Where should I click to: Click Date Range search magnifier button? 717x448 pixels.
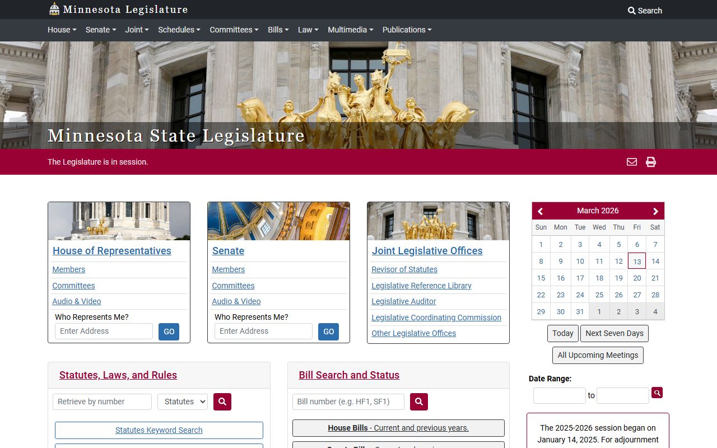(657, 393)
